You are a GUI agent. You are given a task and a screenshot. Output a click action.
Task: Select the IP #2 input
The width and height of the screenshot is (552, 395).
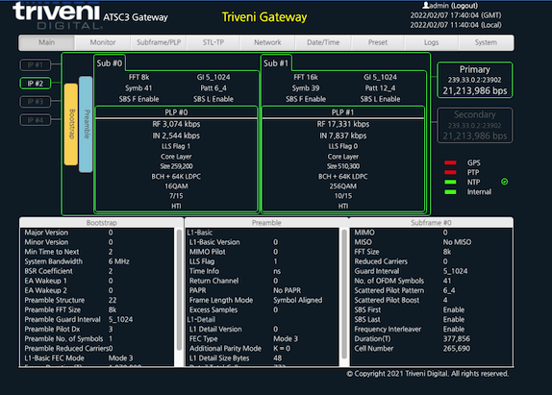point(36,84)
